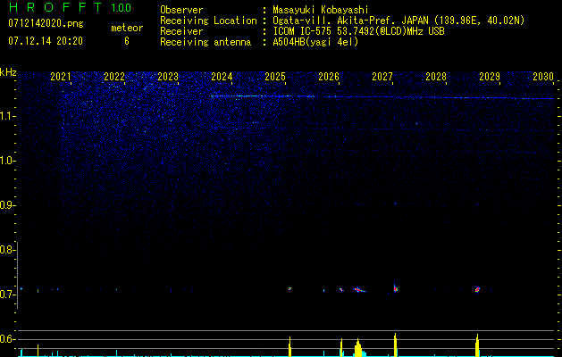Select the 2027 time axis label

click(382, 77)
